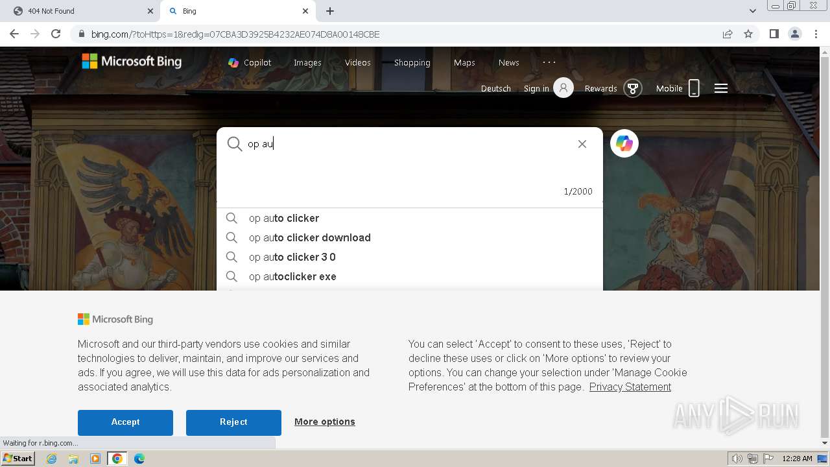
Task: Click Accept on the cookie banner
Action: coord(125,422)
